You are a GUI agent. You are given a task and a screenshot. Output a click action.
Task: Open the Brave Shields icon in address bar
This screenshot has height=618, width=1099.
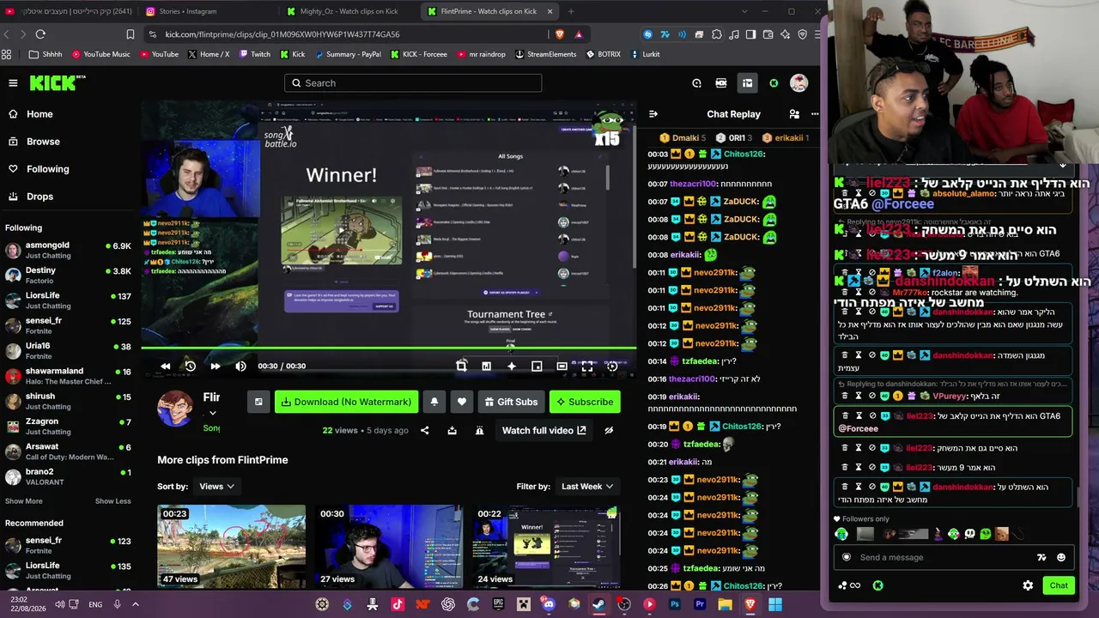(x=560, y=34)
